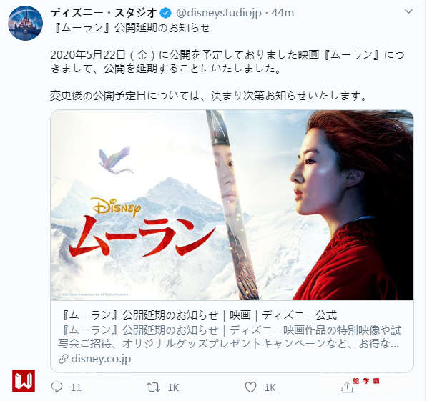This screenshot has height=401, width=427.
Task: Click the tweet body text about 2020年5月22日
Action: pos(227,61)
